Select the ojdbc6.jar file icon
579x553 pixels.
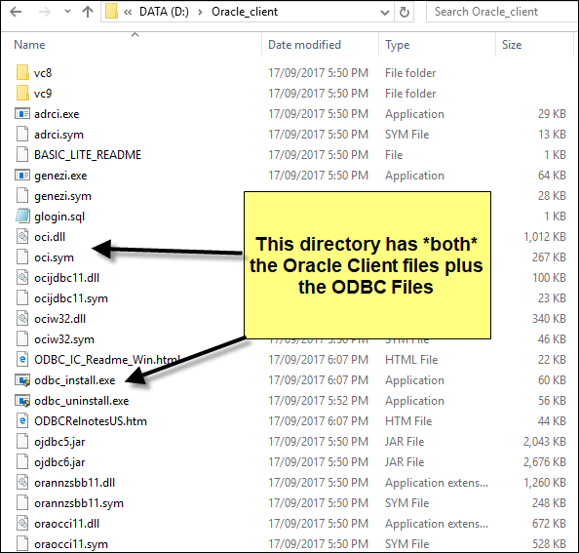(22, 461)
